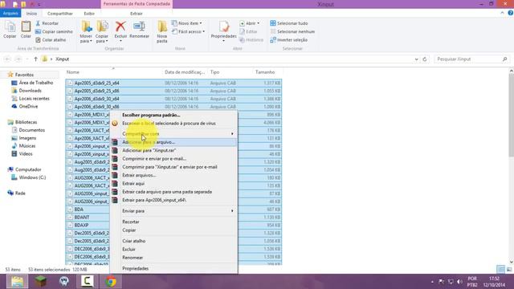The height and width of the screenshot is (289, 514).
Task: Open Vídeos library in sidebar
Action: [x=22, y=153]
